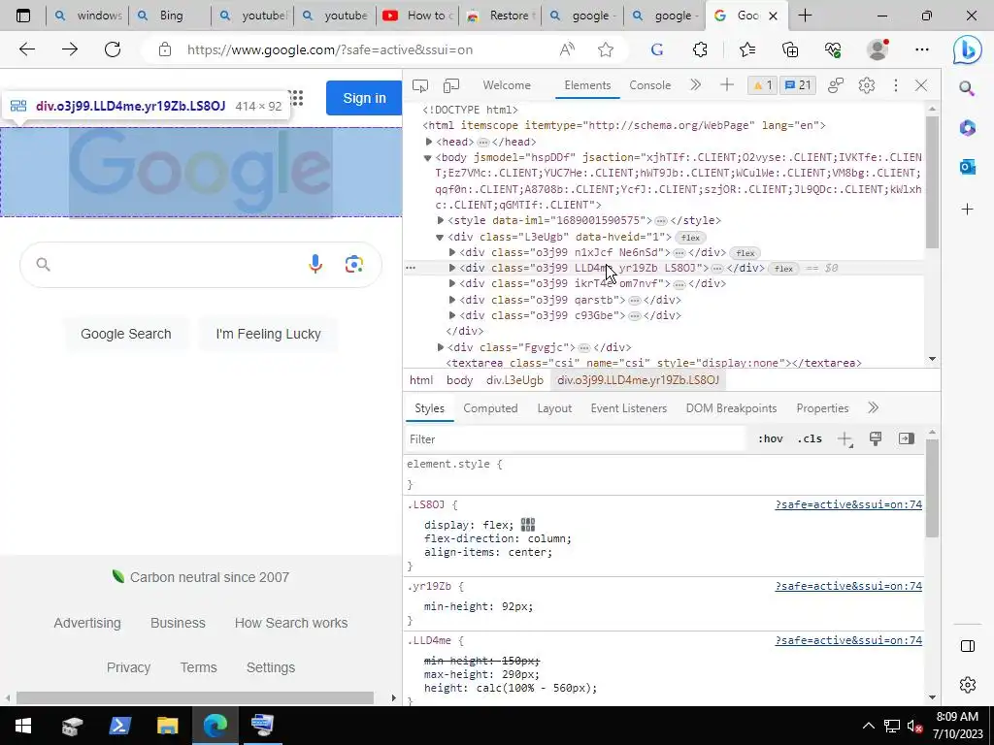Toggle computed styles sidebar pane icon
The image size is (994, 745).
907,439
